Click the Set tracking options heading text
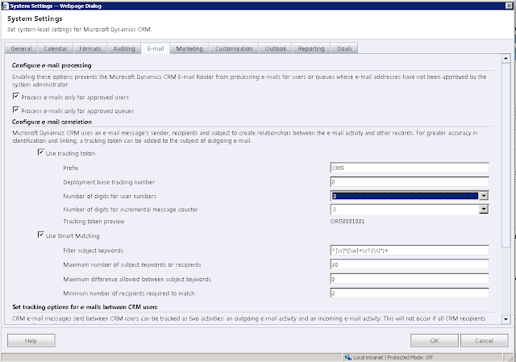This screenshot has height=362, width=516. (85, 307)
